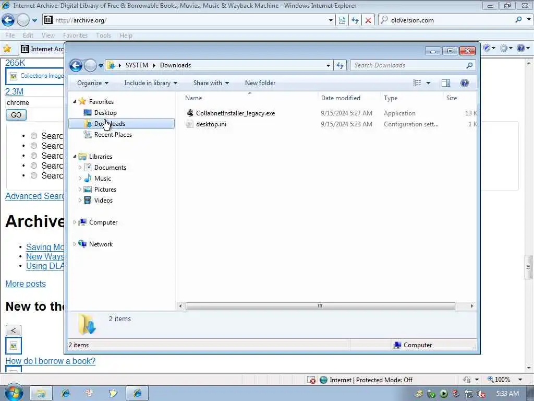Open the IE View menu
Image resolution: width=534 pixels, height=401 pixels.
[x=48, y=36]
